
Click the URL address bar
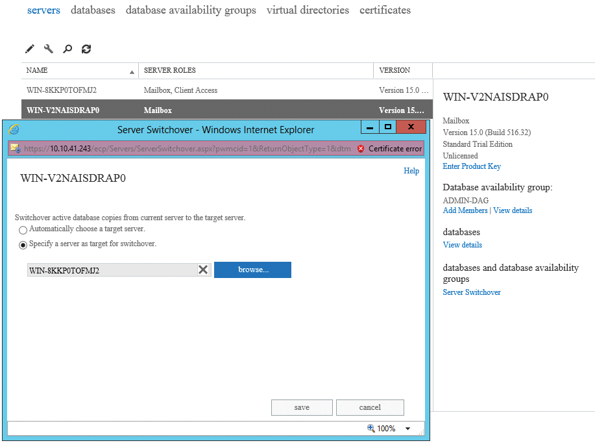coord(188,149)
